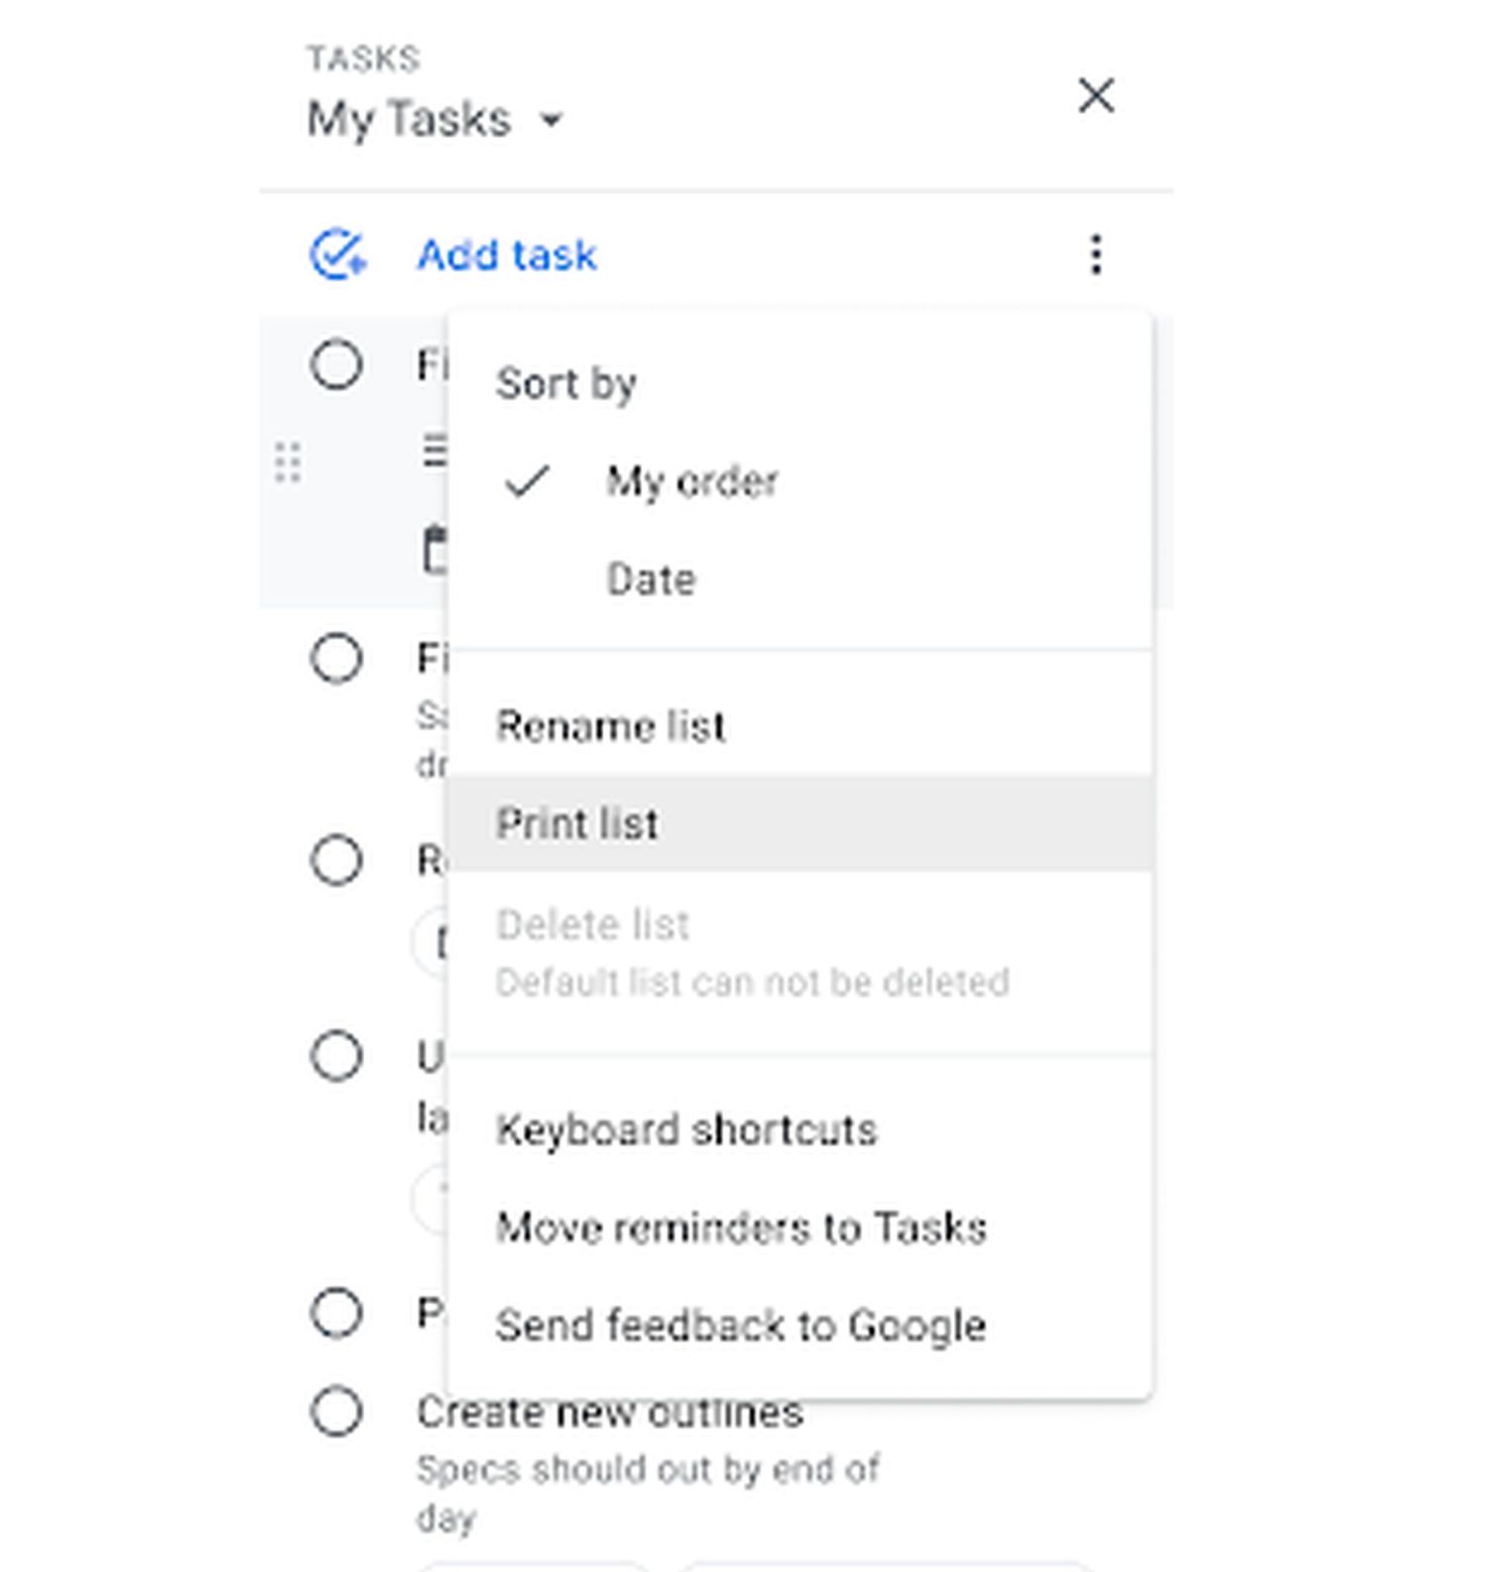Sort the task list by Date
The width and height of the screenshot is (1488, 1572).
pyautogui.click(x=651, y=580)
